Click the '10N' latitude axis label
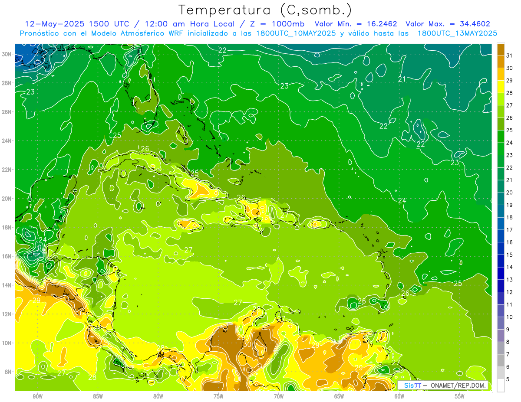Image resolution: width=521 pixels, height=402 pixels. (x=7, y=343)
